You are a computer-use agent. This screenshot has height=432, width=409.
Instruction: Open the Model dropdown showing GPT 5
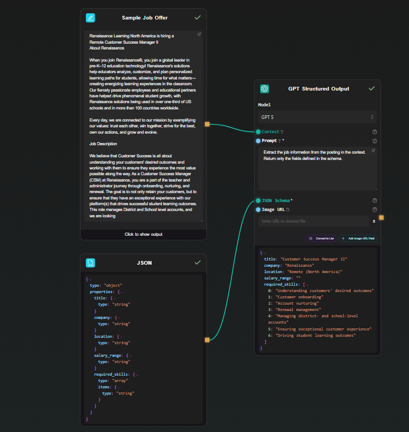[317, 117]
